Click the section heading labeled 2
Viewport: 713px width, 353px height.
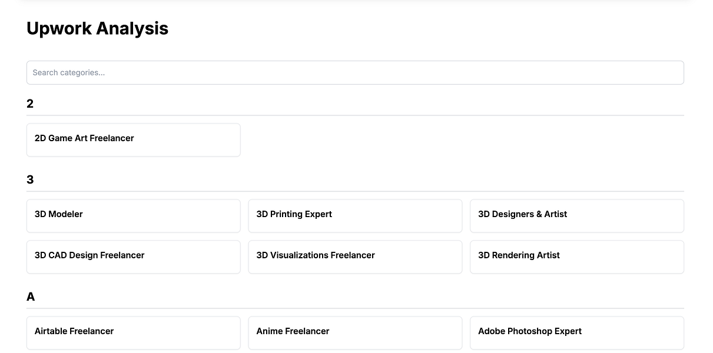30,104
